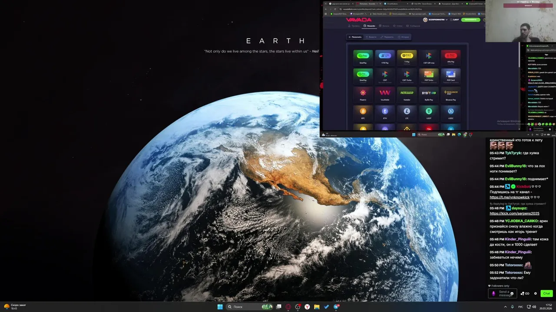Choose LTC cryptocurrency deposit
The height and width of the screenshot is (312, 556).
(x=407, y=113)
